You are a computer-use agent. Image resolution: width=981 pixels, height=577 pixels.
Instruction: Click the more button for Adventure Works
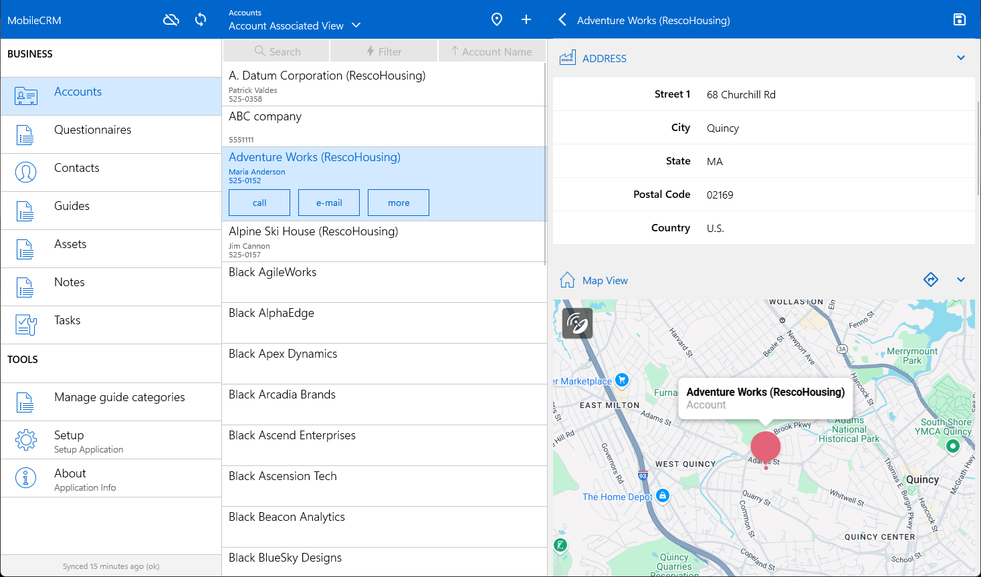(399, 203)
